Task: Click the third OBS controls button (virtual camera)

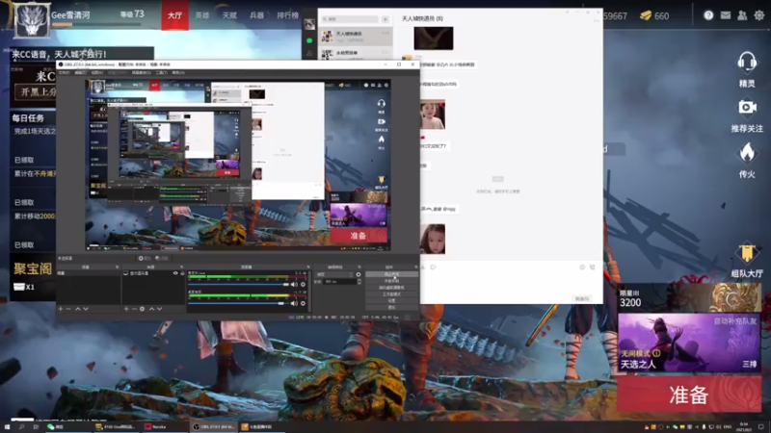Action: 392,287
